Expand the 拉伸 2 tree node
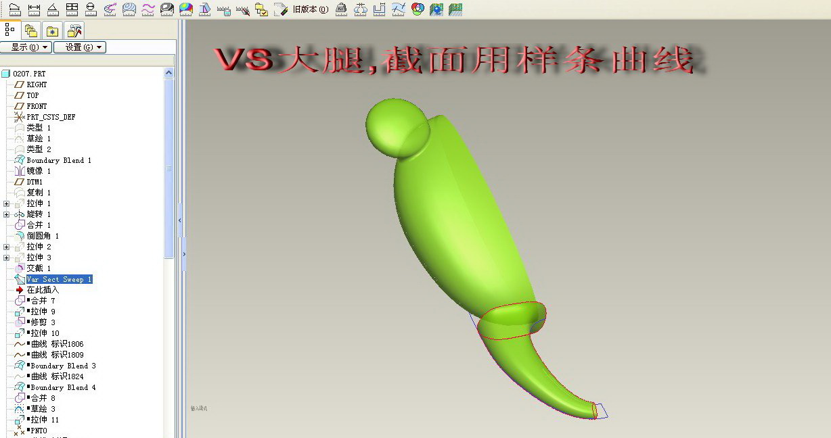This screenshot has height=438, width=831. pyautogui.click(x=7, y=247)
